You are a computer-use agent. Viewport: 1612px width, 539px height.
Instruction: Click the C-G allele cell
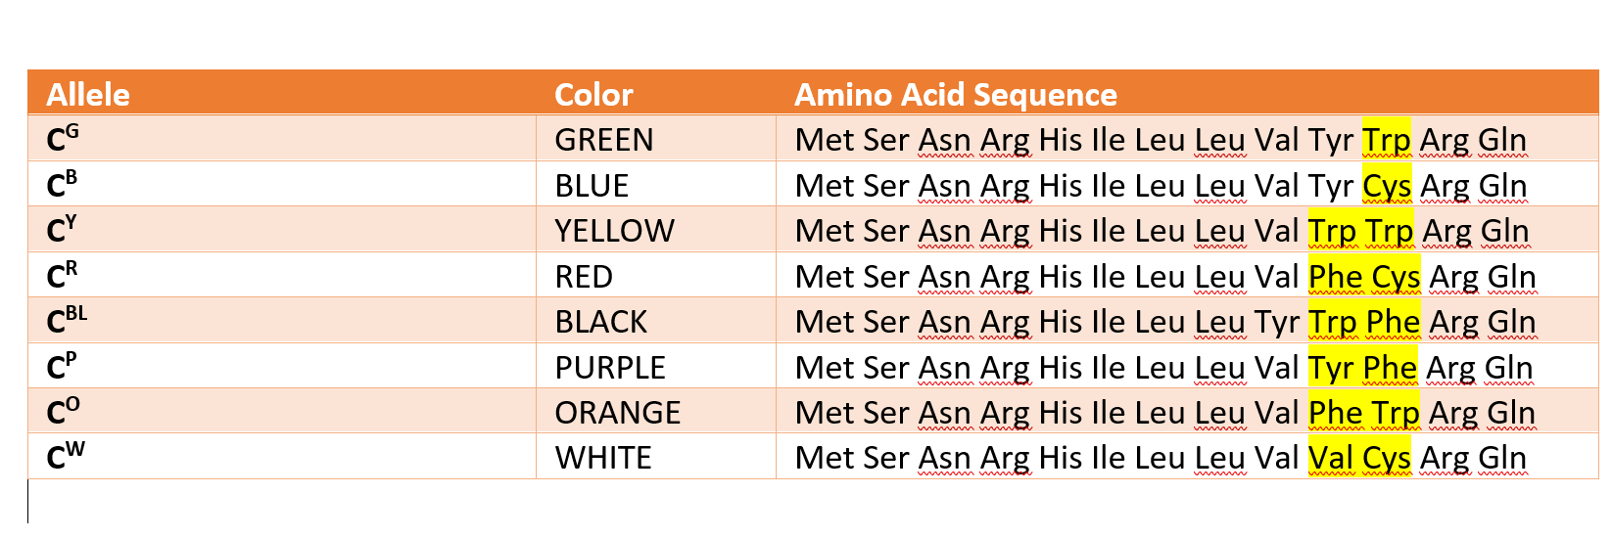63,140
